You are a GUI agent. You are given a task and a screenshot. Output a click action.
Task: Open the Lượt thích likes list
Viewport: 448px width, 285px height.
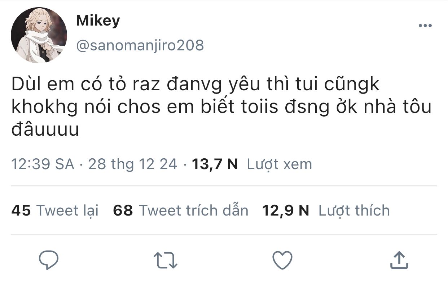coord(354,211)
